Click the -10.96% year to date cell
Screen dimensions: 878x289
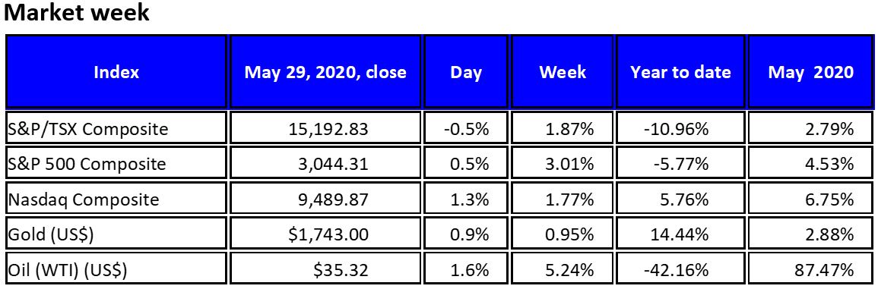coord(680,128)
